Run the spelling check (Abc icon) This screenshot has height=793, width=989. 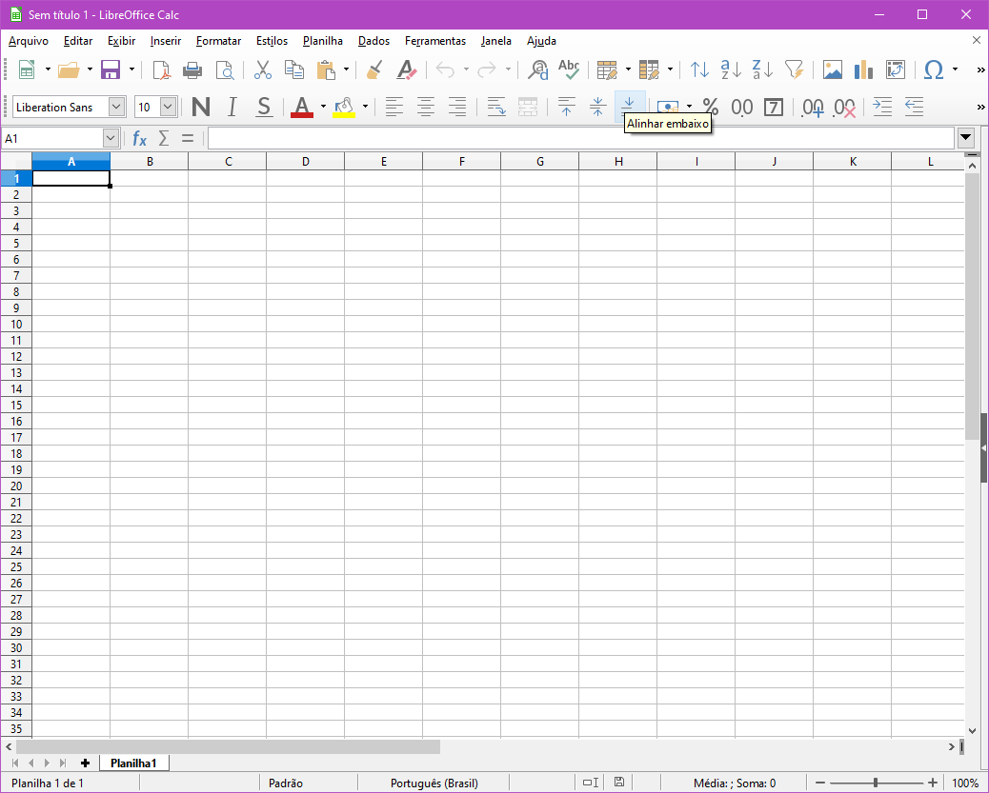tap(568, 69)
